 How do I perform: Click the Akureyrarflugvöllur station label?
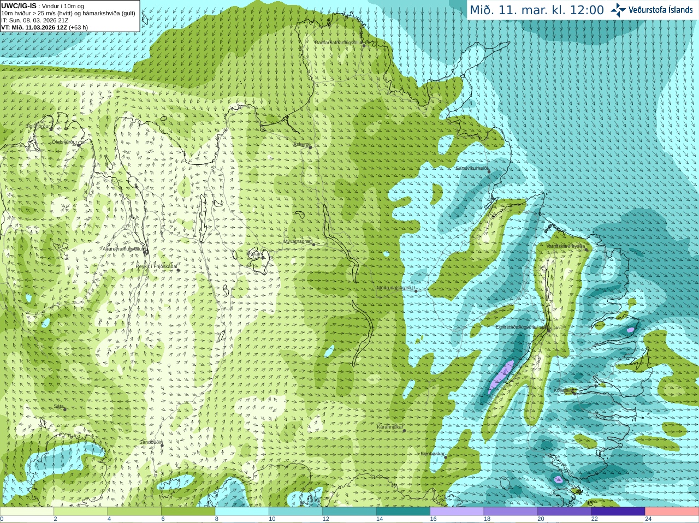(x=123, y=248)
